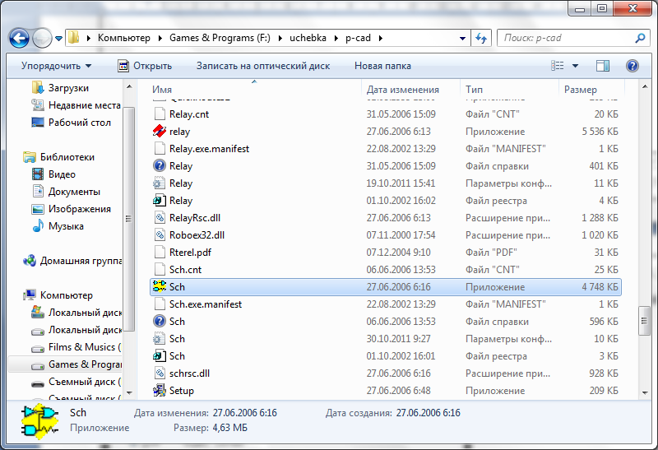This screenshot has height=450, width=658.
Task: Click the Новая папка button
Action: pyautogui.click(x=382, y=66)
